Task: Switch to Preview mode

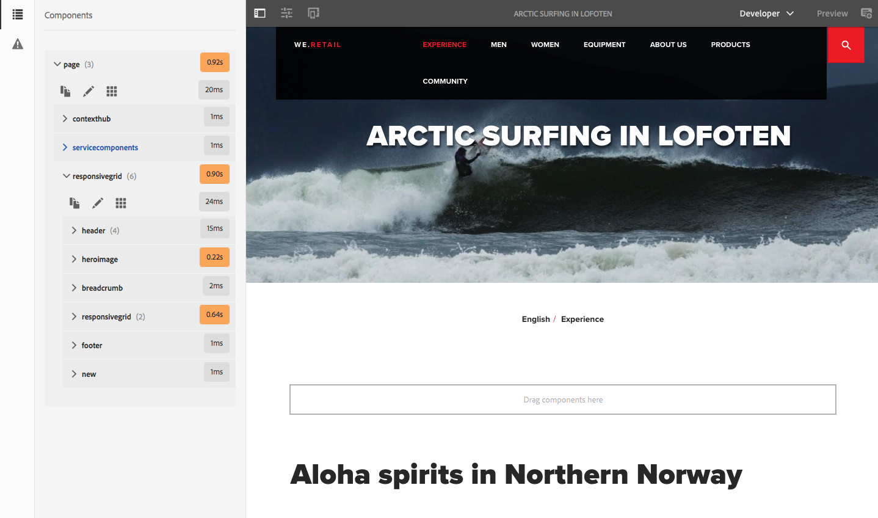Action: pyautogui.click(x=832, y=13)
